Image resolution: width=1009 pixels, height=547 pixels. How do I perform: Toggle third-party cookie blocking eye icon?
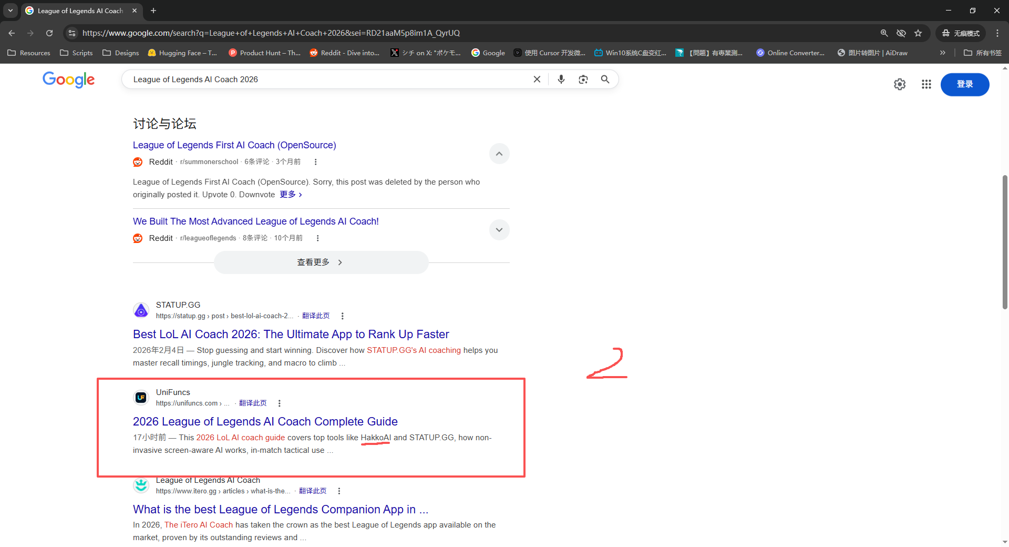pyautogui.click(x=901, y=33)
